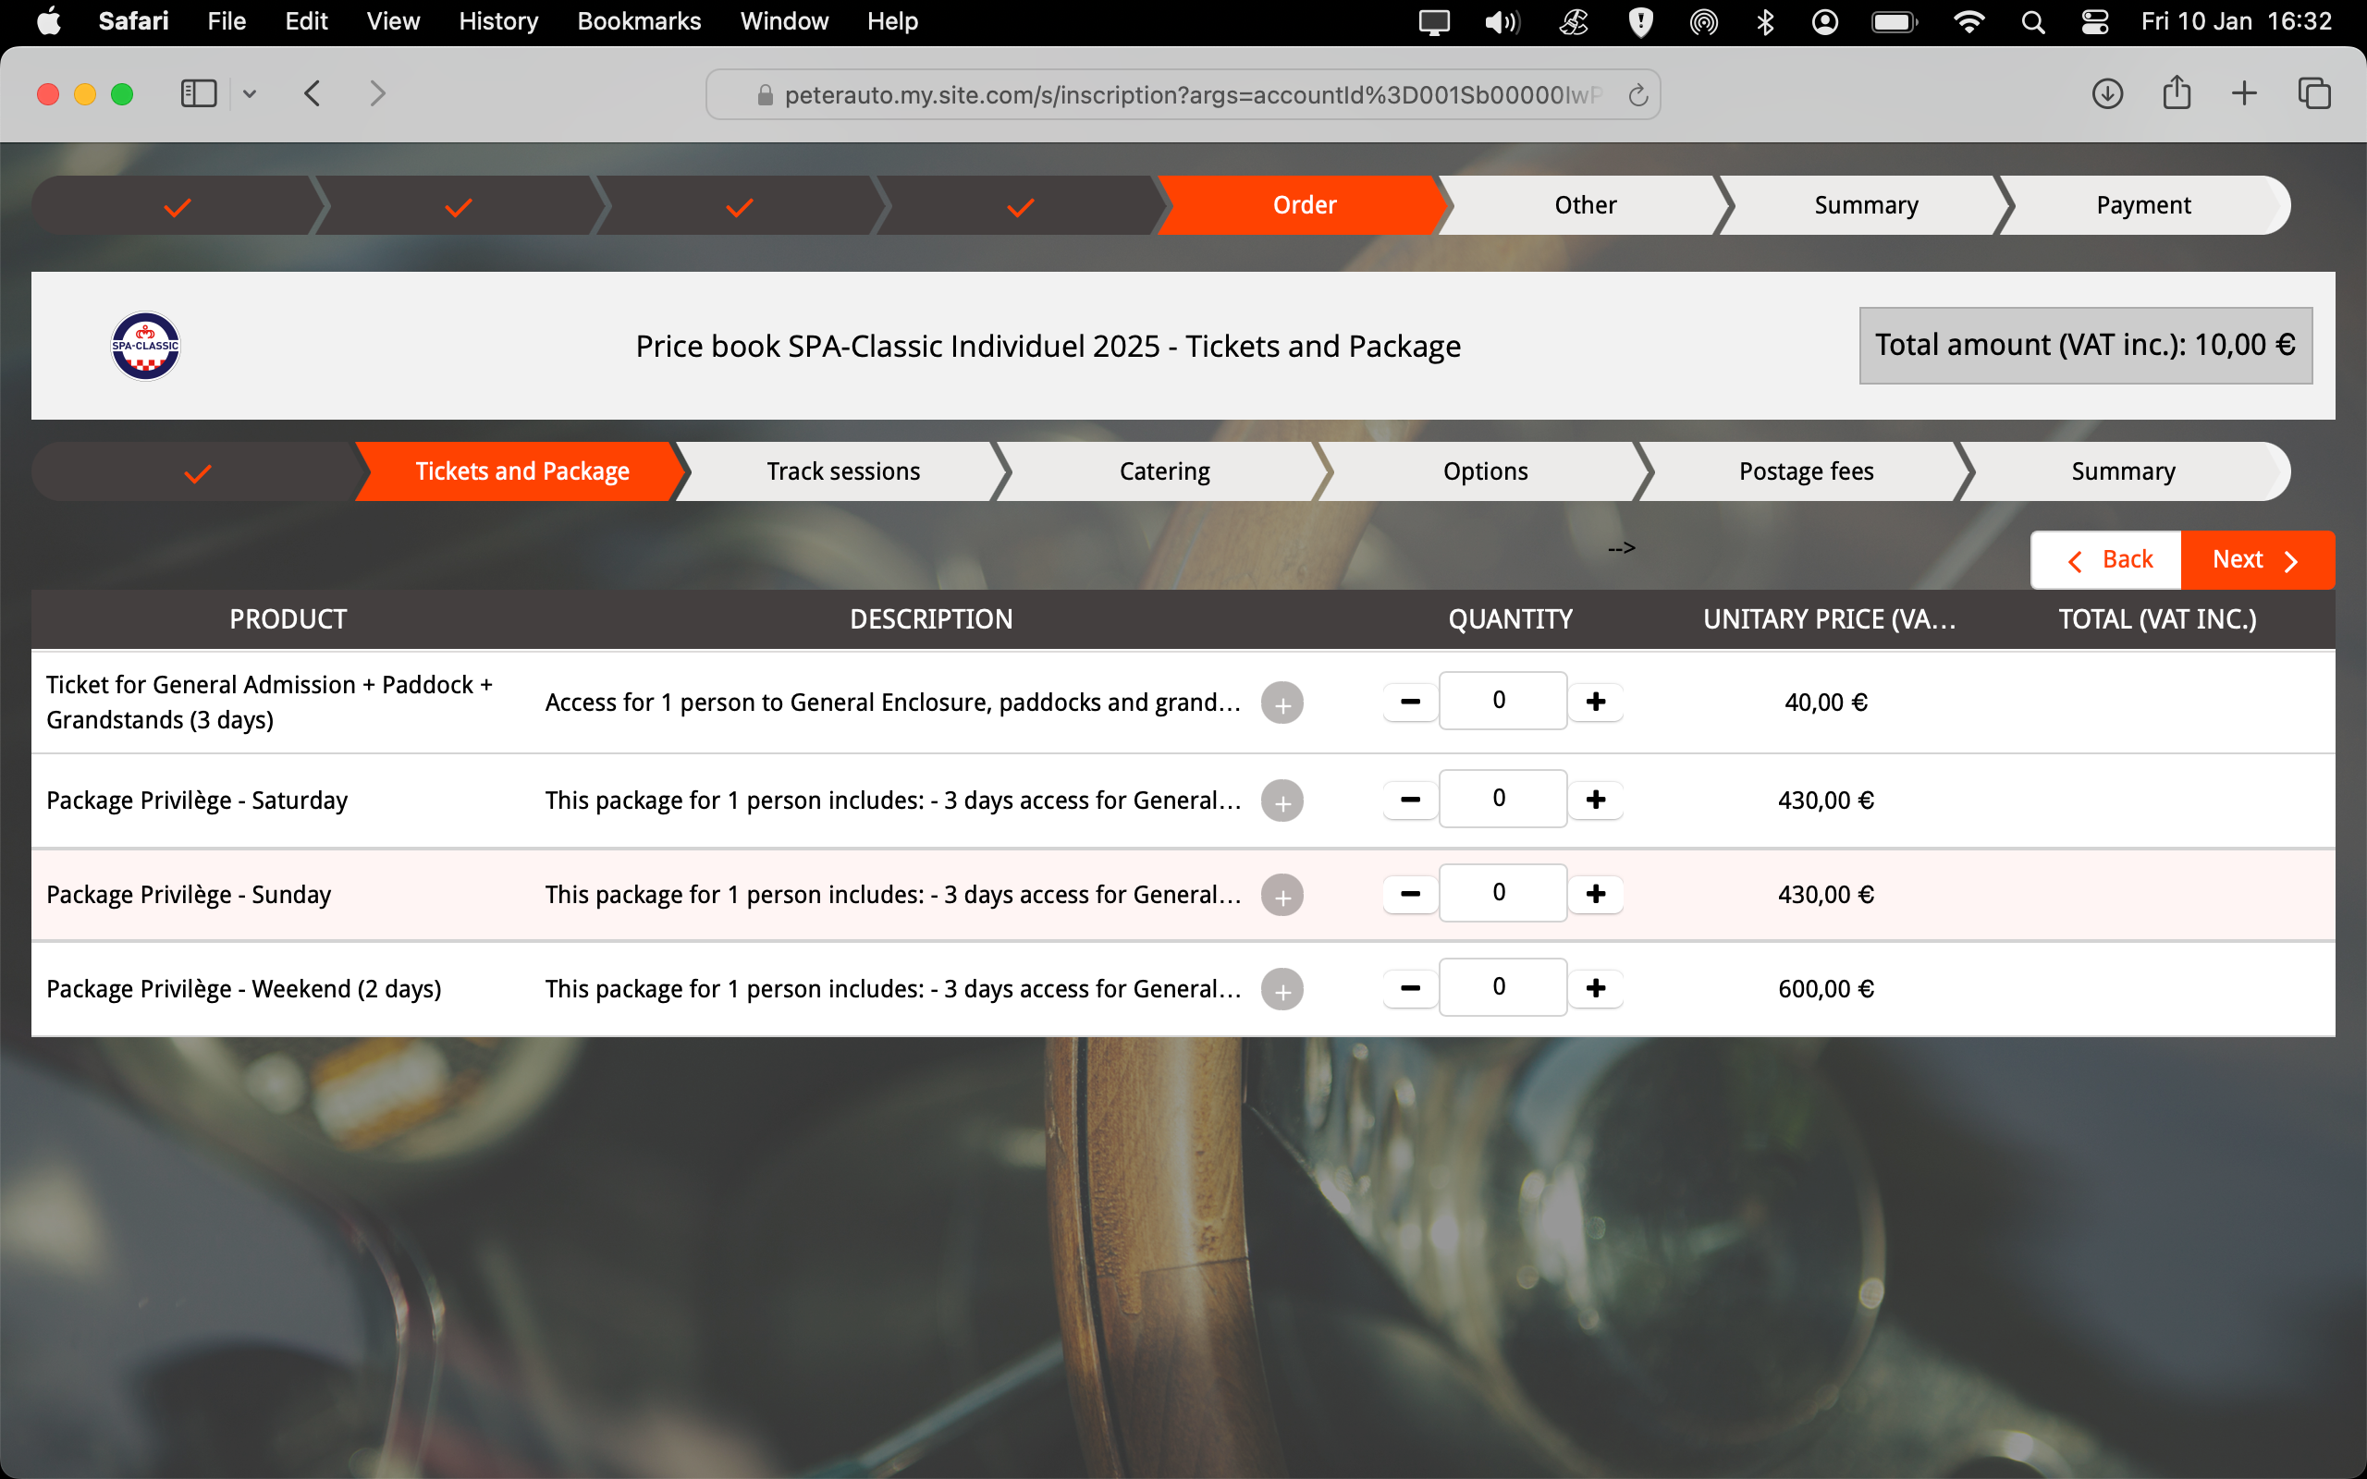
Task: Toggle the Safari sidebar
Action: 199,94
